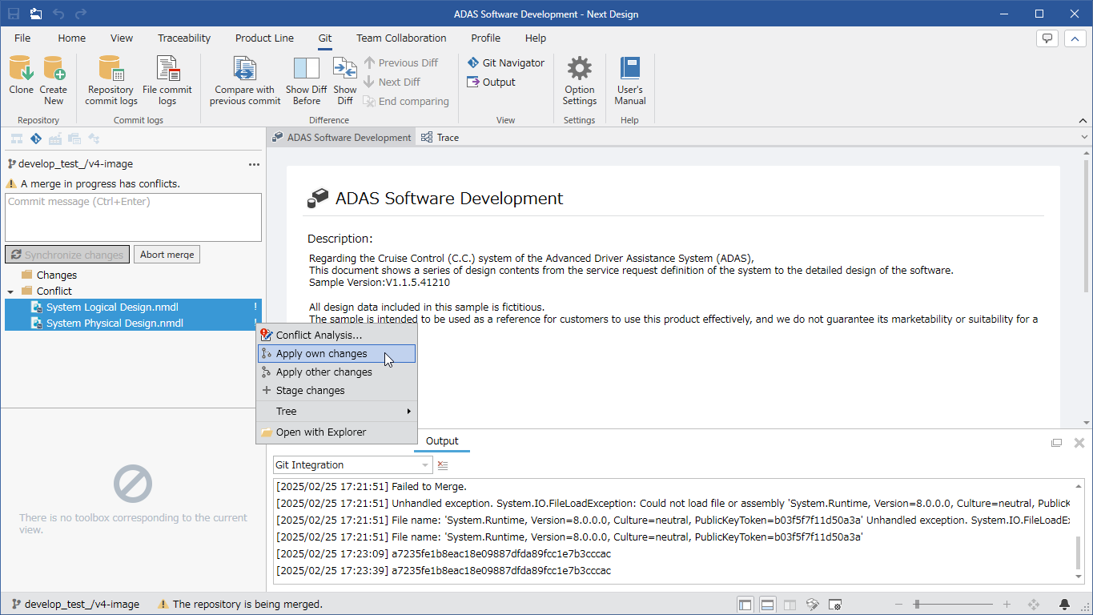Viewport: 1093px width, 615px height.
Task: Select System Logical Design.nmdl file
Action: pyautogui.click(x=133, y=307)
